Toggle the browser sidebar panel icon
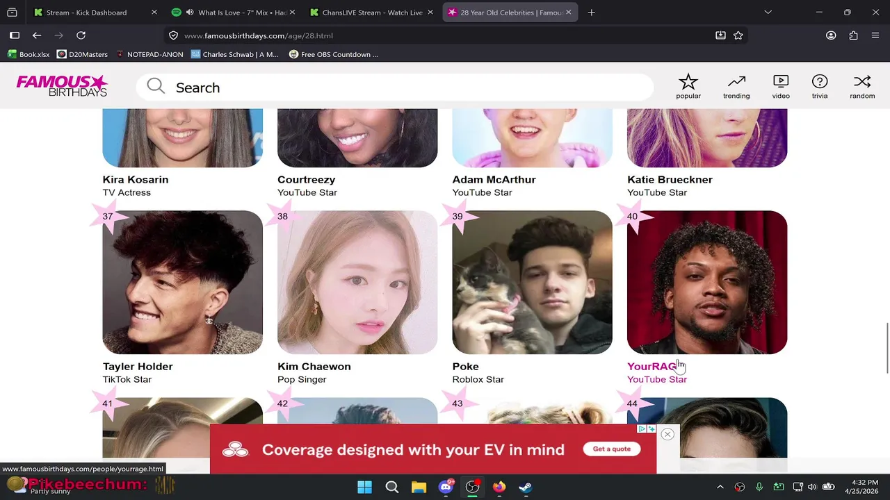Viewport: 890px width, 500px height. click(x=15, y=35)
